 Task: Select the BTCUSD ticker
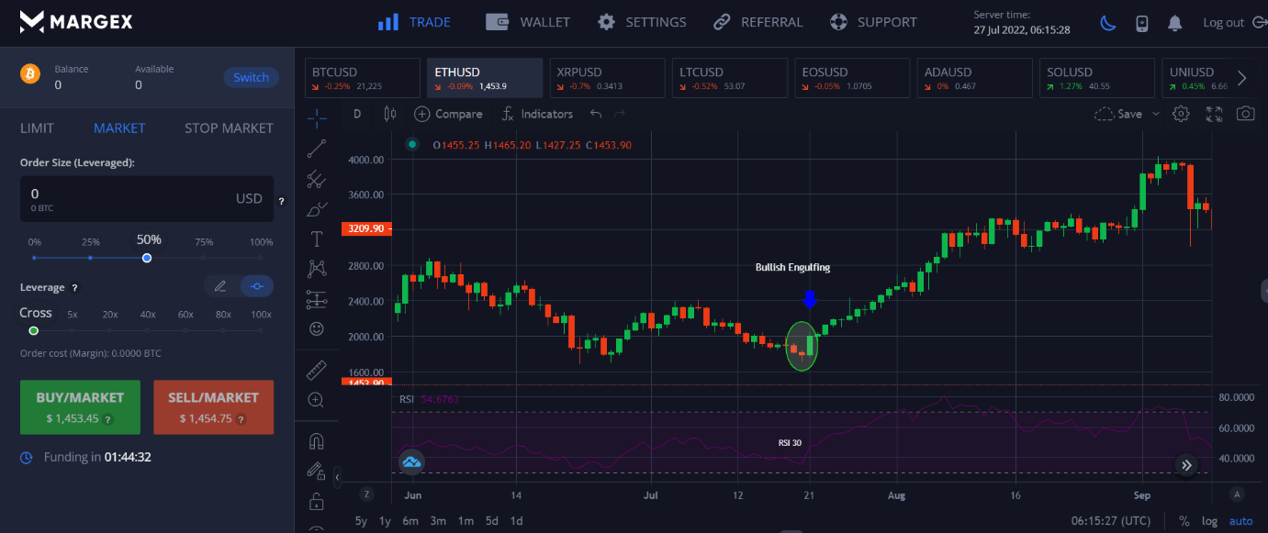363,78
